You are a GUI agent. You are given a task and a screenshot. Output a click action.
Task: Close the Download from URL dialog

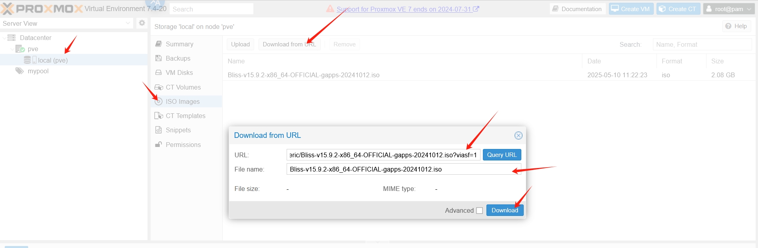[518, 135]
